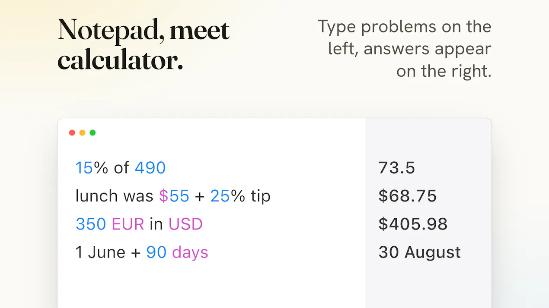Image resolution: width=549 pixels, height=308 pixels.
Task: Select the pink EUR currency code
Action: tap(128, 224)
